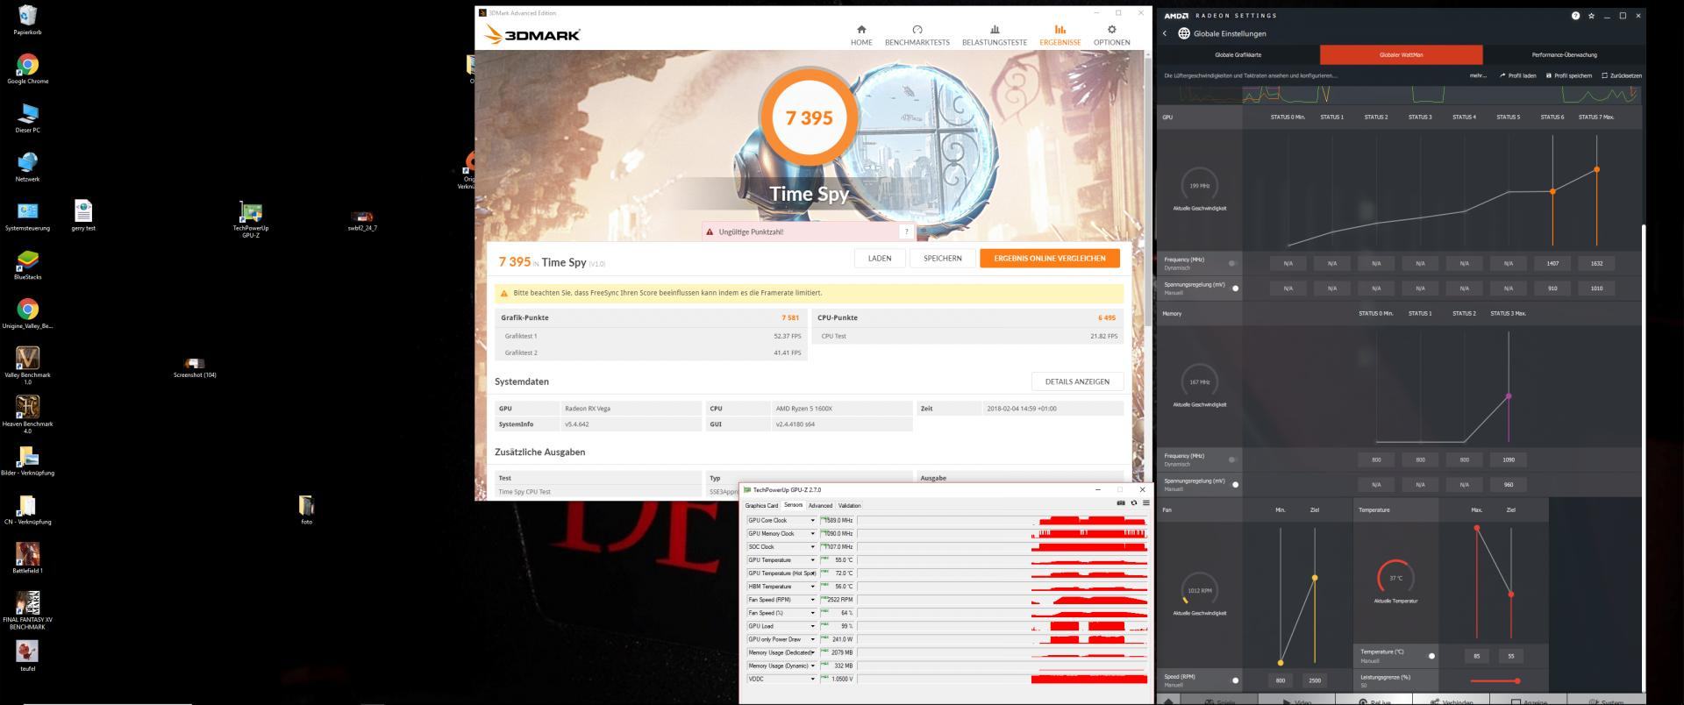Switch to GPU-Z Validation tab
The image size is (1684, 705).
coord(849,506)
